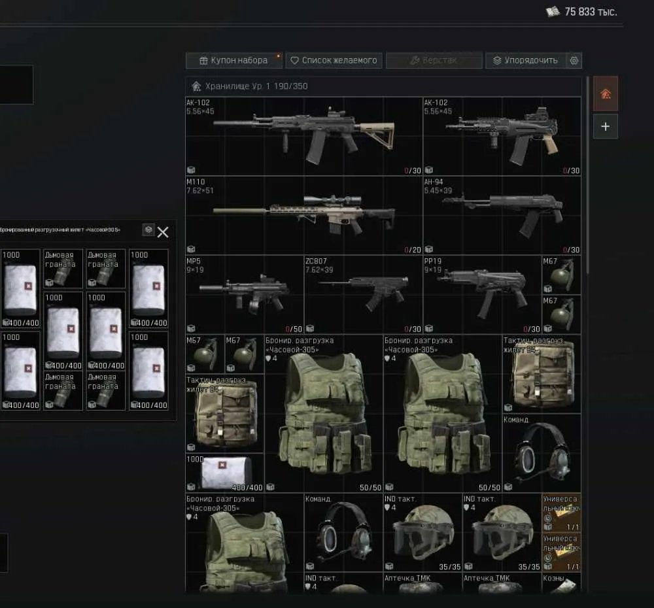Click the 75 833 тыс. currency balance
Image resolution: width=654 pixels, height=608 pixels.
(581, 12)
